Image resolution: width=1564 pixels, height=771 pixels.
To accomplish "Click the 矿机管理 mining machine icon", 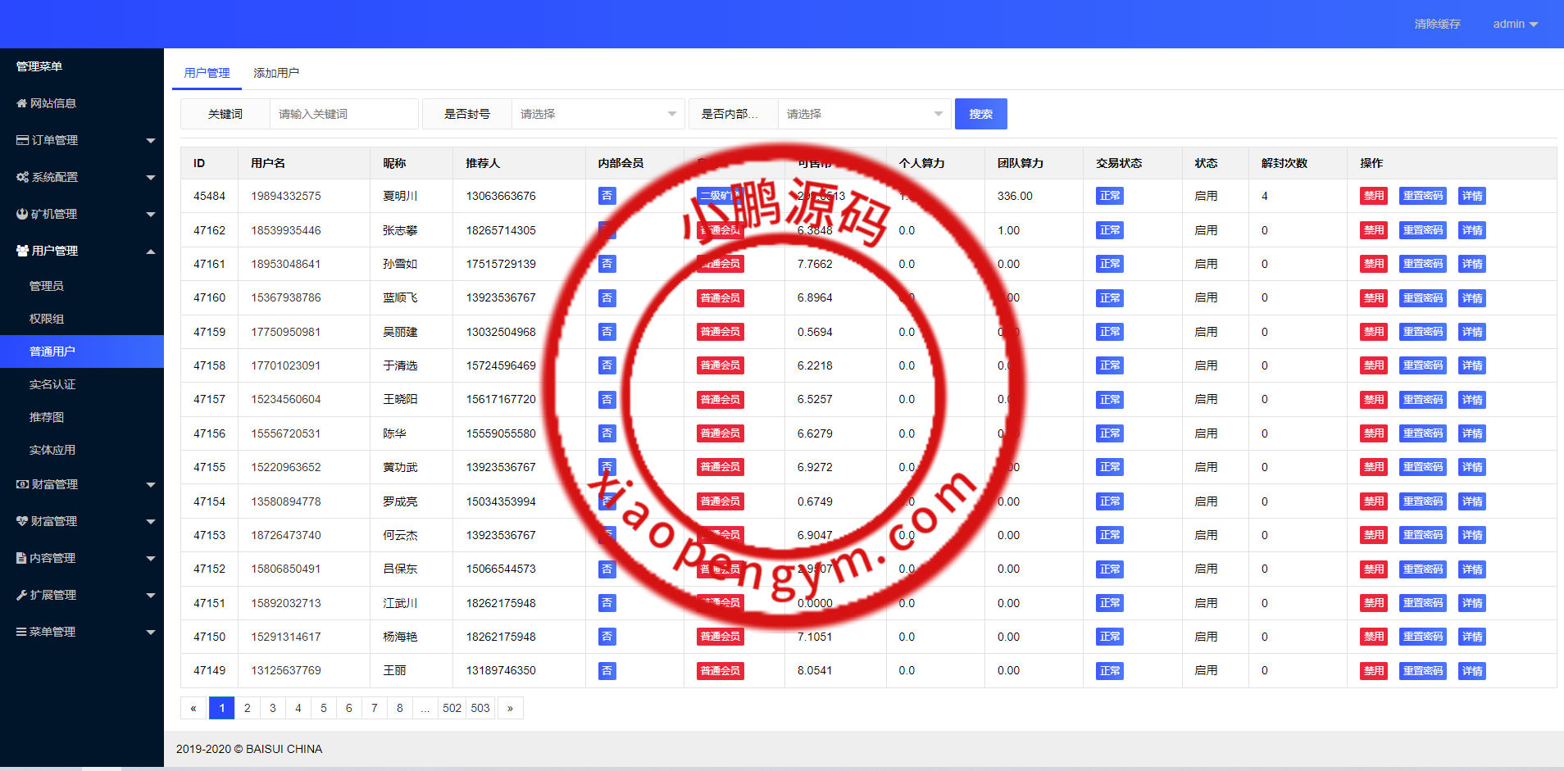I will (x=20, y=214).
